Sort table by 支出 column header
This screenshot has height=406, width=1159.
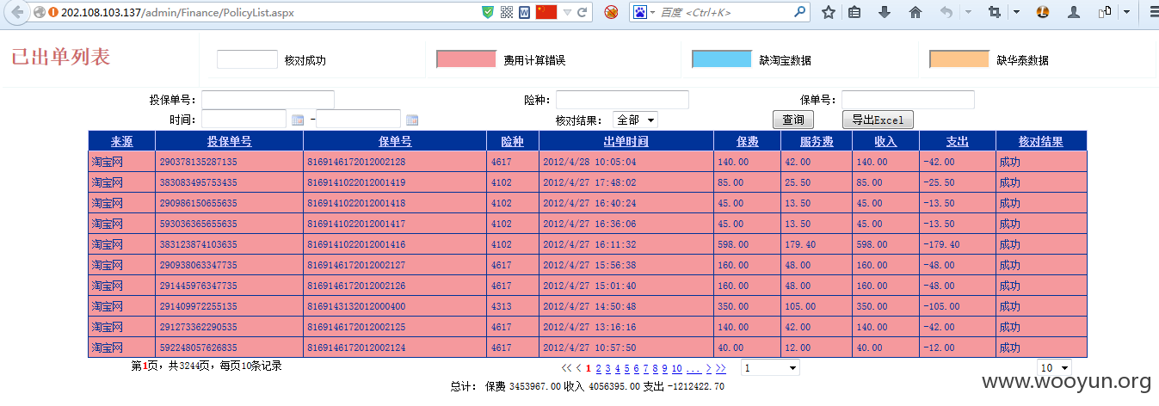pyautogui.click(x=958, y=141)
